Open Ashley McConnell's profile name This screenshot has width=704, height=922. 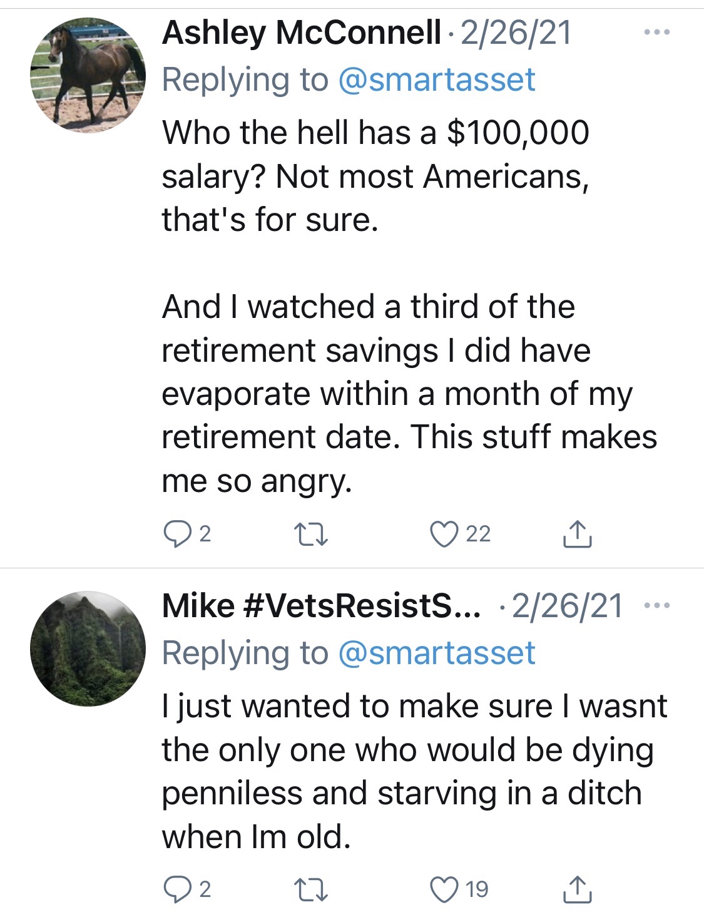click(301, 33)
